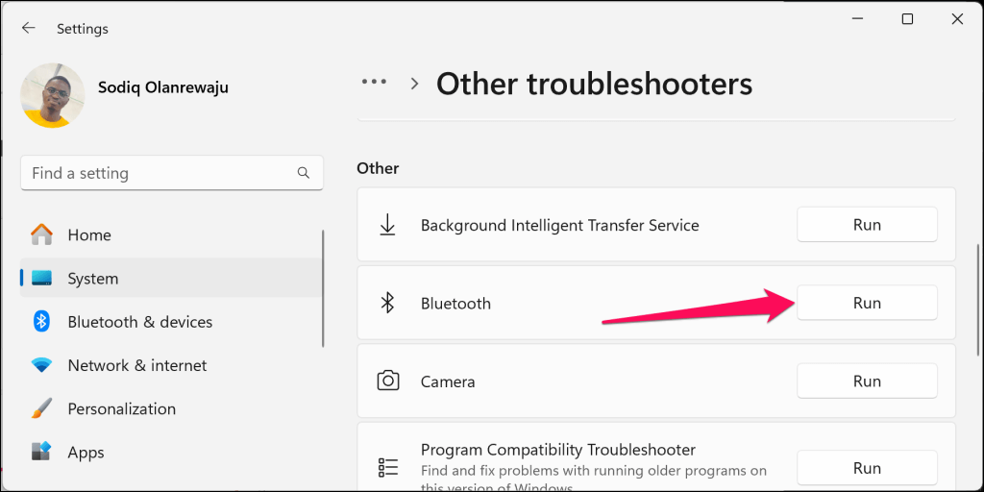
Task: Click the Network & internet Wi-Fi icon
Action: coord(41,365)
